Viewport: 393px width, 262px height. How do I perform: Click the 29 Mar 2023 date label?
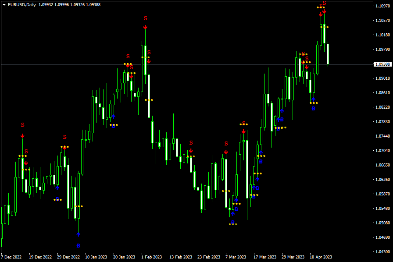pyautogui.click(x=293, y=257)
